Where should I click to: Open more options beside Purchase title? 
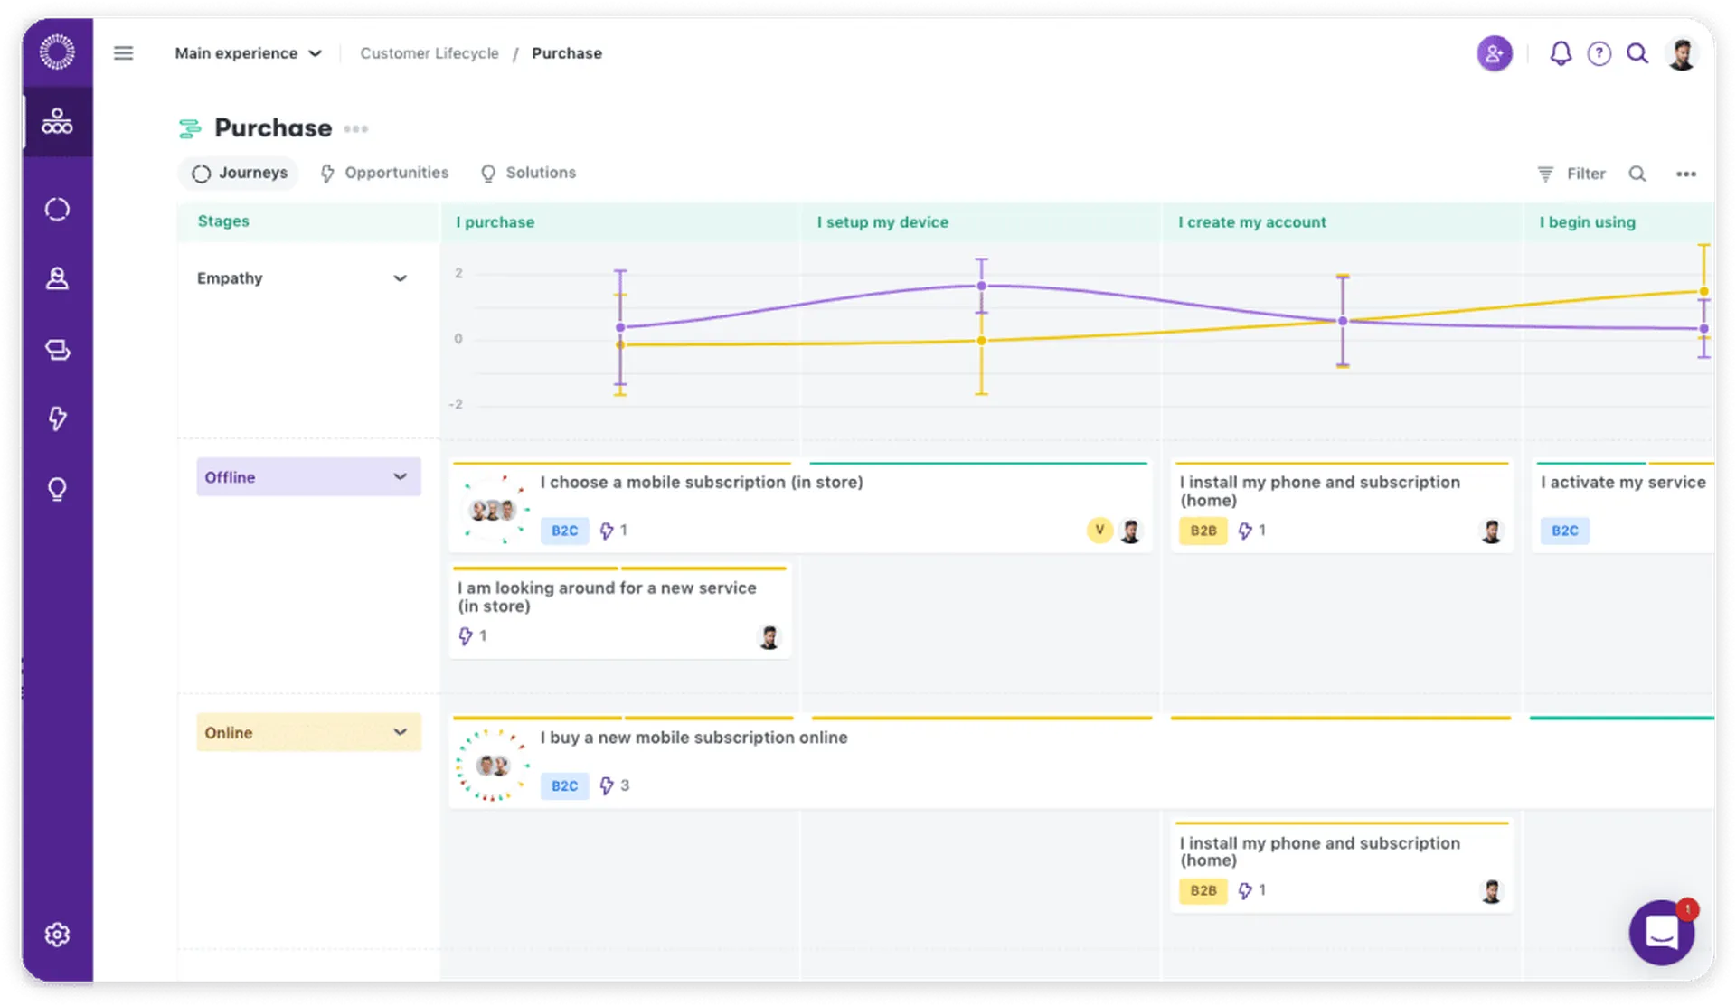[355, 128]
